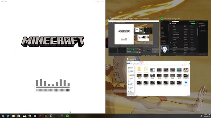Screen dimensions: 211x118
Task: Snap the File Explorer window thumbnail
Action: click(x=158, y=79)
